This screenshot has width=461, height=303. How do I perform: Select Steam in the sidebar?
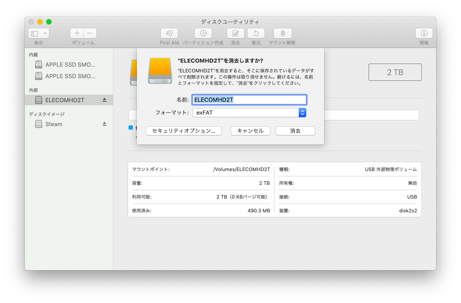click(54, 124)
